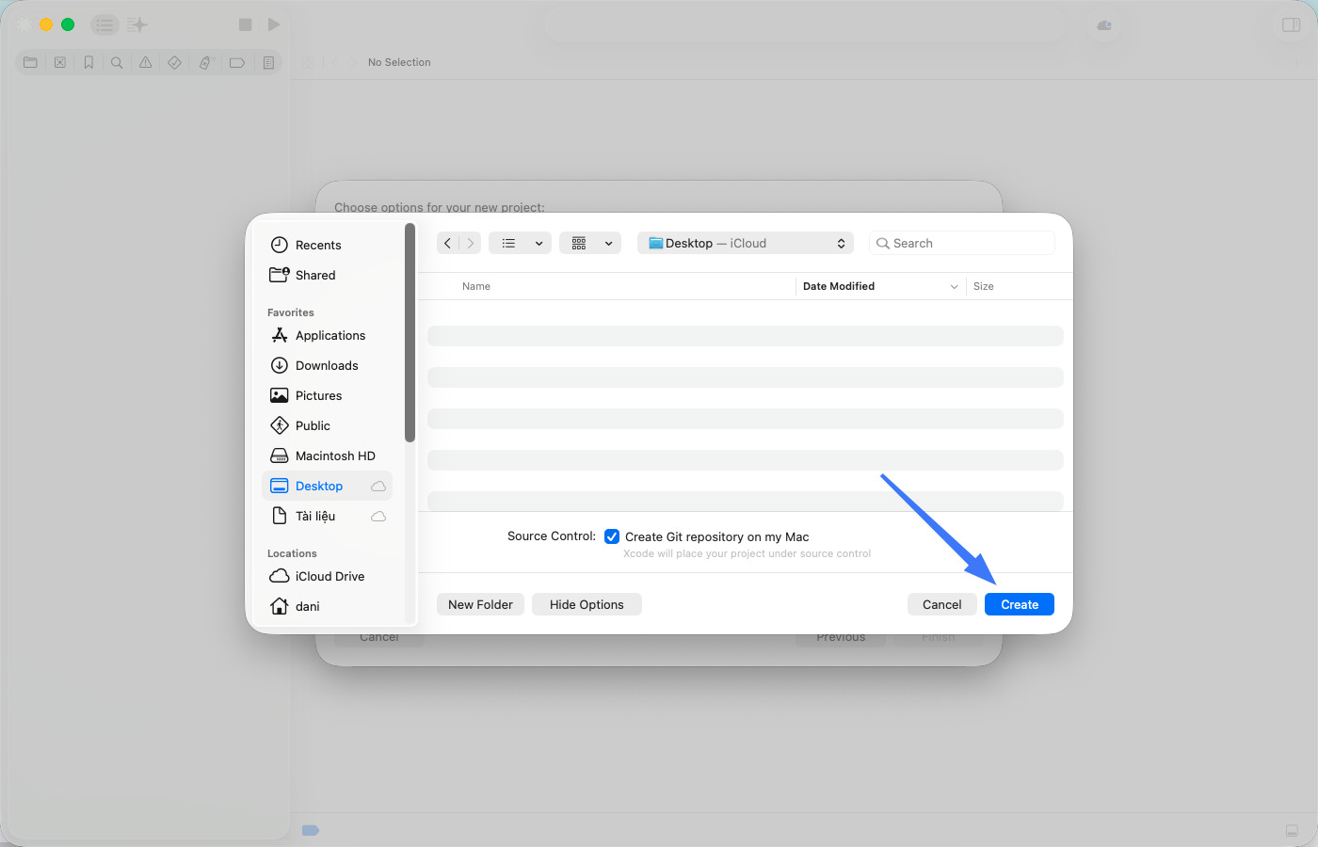Open the Xcode project navigator folder icon
This screenshot has height=847, width=1318.
30,62
